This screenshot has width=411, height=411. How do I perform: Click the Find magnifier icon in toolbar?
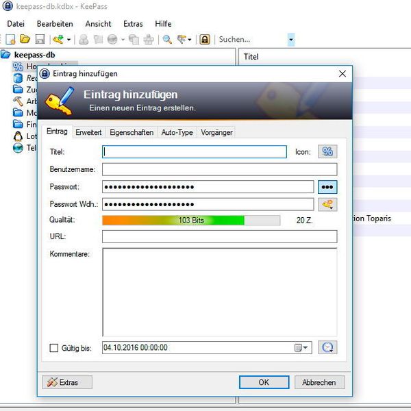click(x=167, y=40)
